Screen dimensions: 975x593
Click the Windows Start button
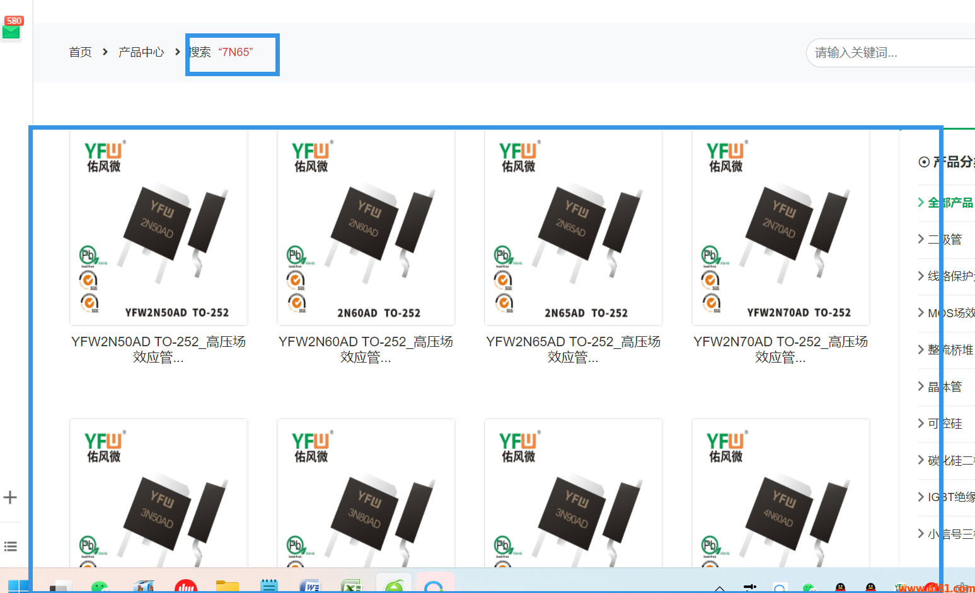[x=18, y=586]
